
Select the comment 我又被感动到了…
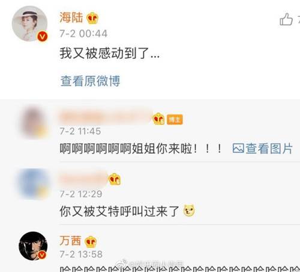tap(110, 54)
